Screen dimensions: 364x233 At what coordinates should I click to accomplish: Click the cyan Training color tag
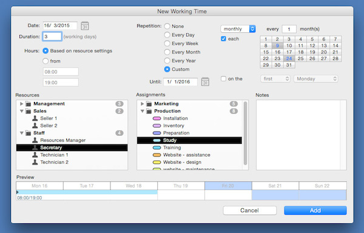[x=157, y=147]
